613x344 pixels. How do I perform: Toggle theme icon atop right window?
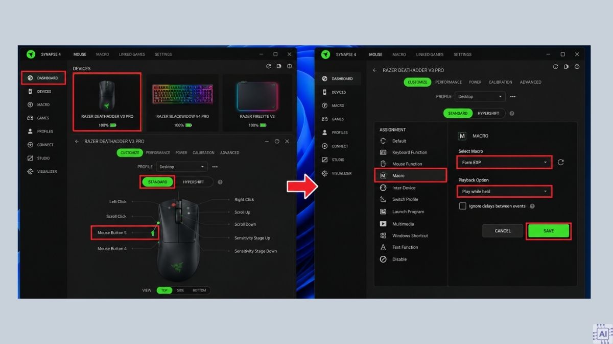click(566, 67)
